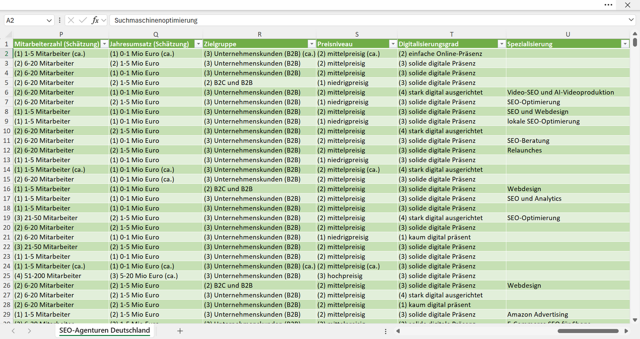Select 'Webdesign' cell in row 26
This screenshot has width=640, height=339.
pos(568,285)
